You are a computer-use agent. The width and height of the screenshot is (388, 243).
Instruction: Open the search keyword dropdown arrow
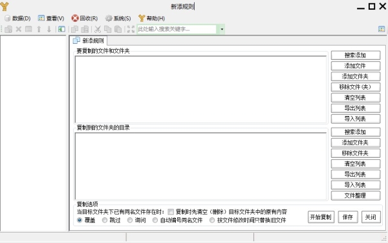(222, 30)
